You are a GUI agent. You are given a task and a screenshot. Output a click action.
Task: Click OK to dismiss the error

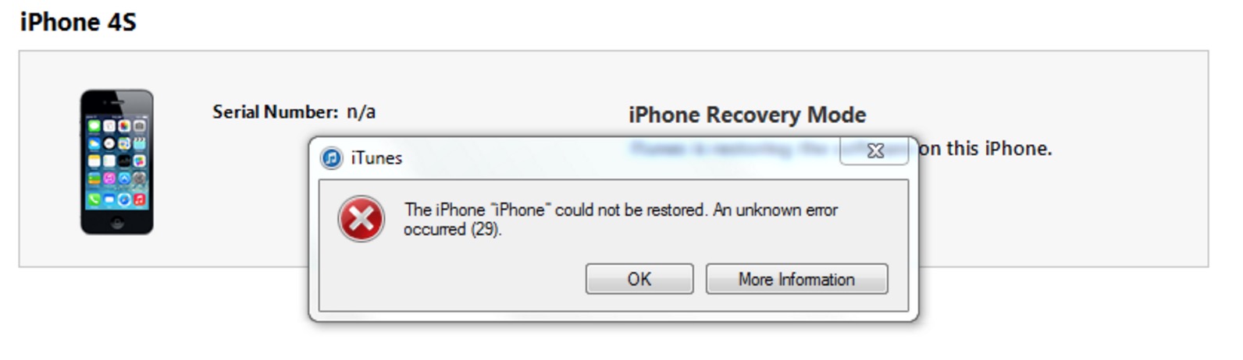(x=639, y=279)
